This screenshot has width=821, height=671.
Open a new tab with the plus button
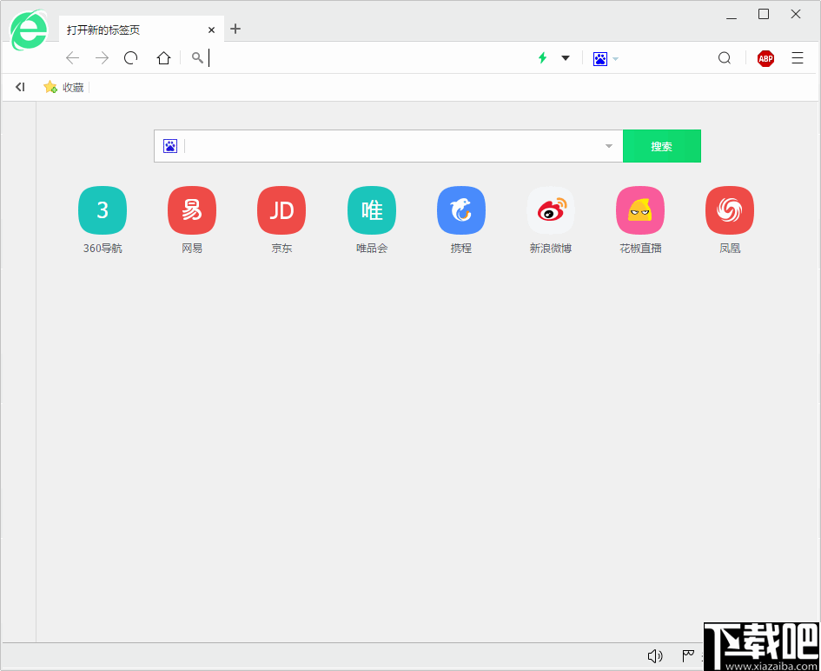pos(235,29)
